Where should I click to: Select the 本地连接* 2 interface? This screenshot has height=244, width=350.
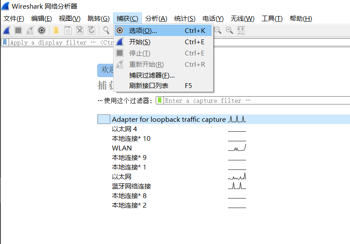pyautogui.click(x=224, y=205)
